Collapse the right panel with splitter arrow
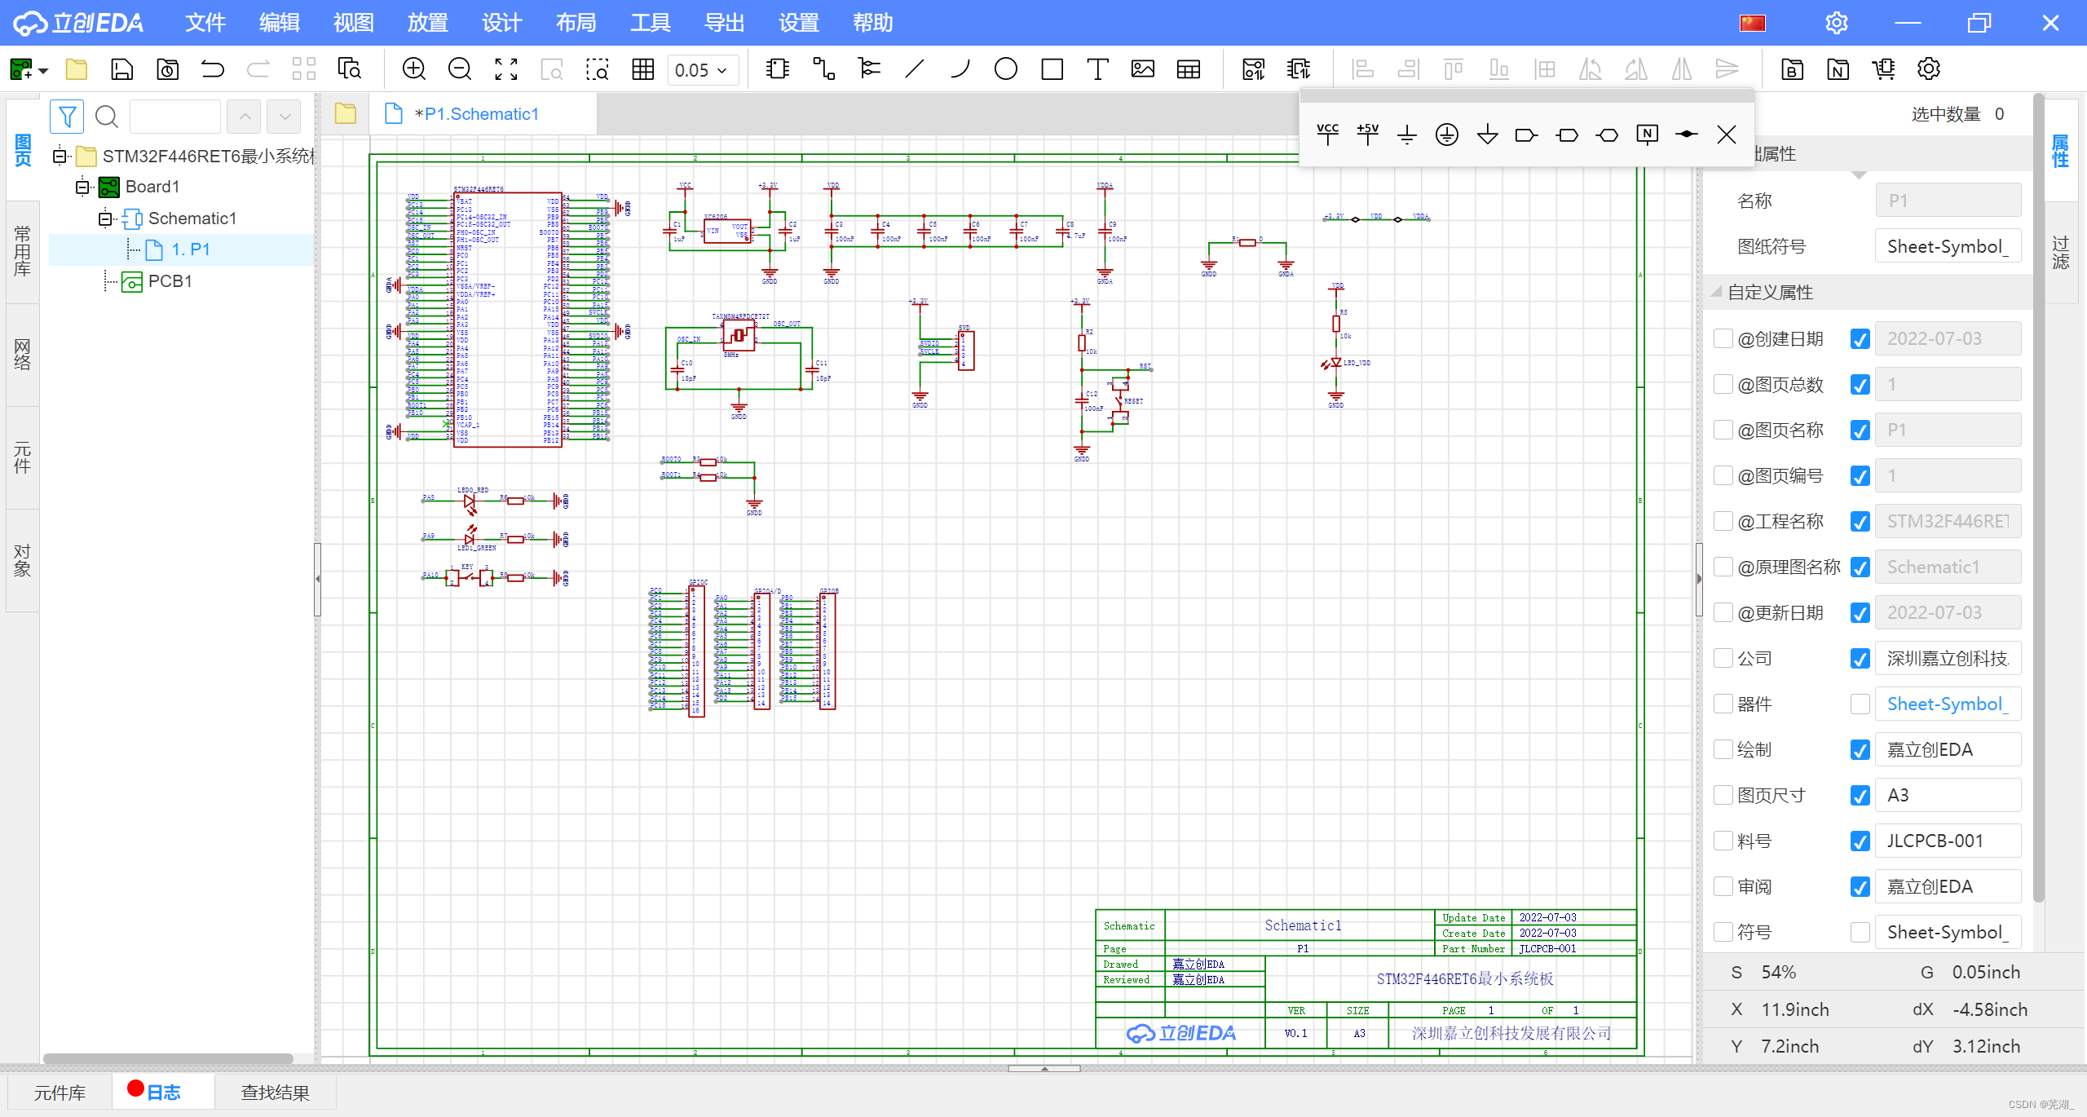Viewport: 2087px width, 1117px height. pos(1699,579)
